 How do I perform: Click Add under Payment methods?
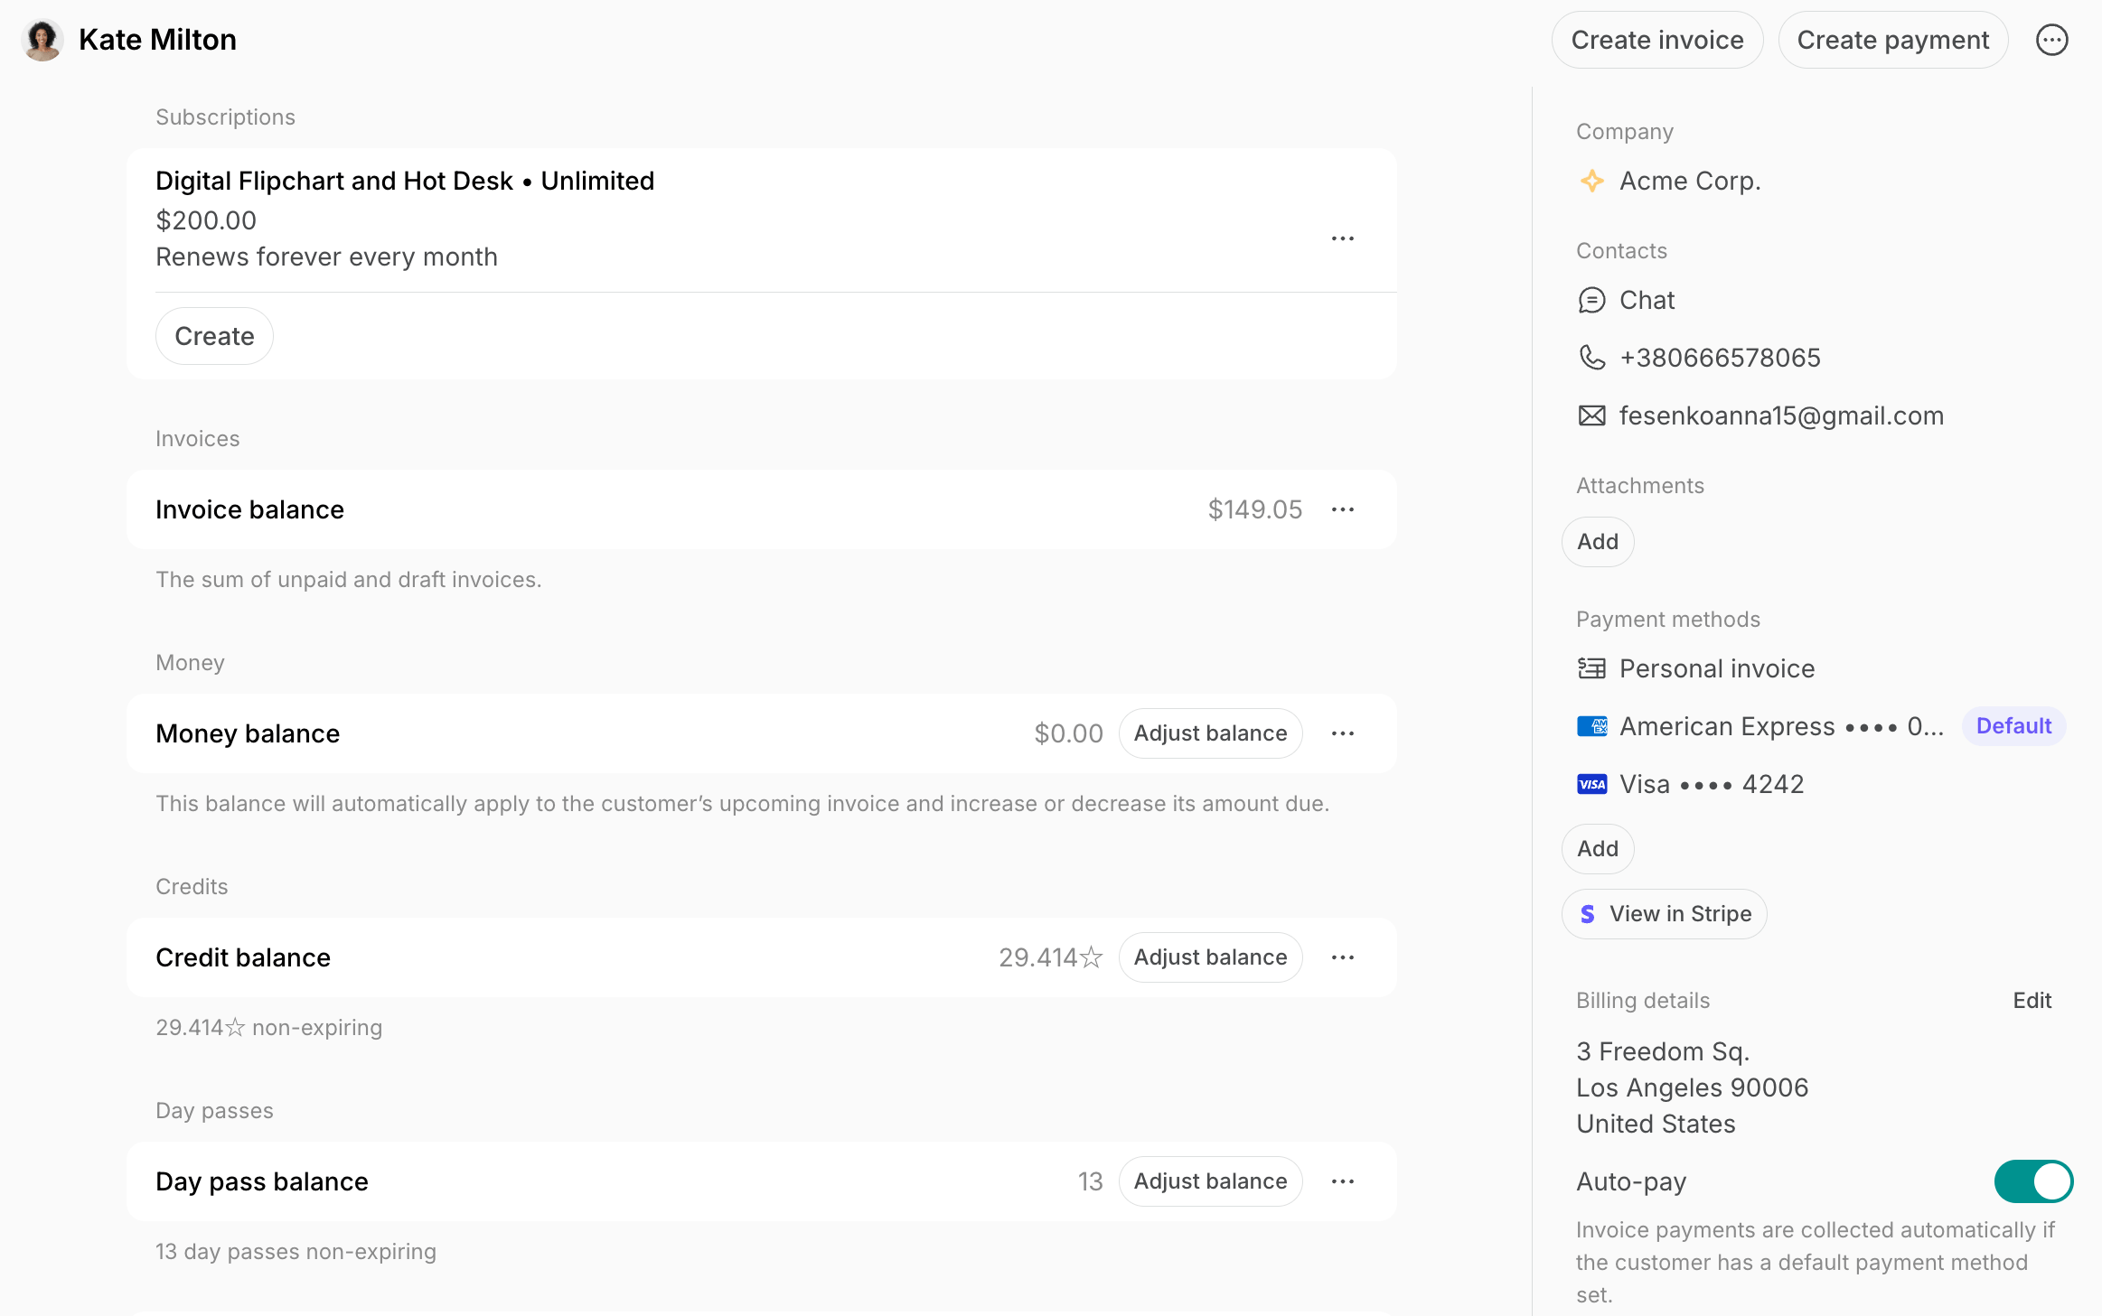point(1597,849)
